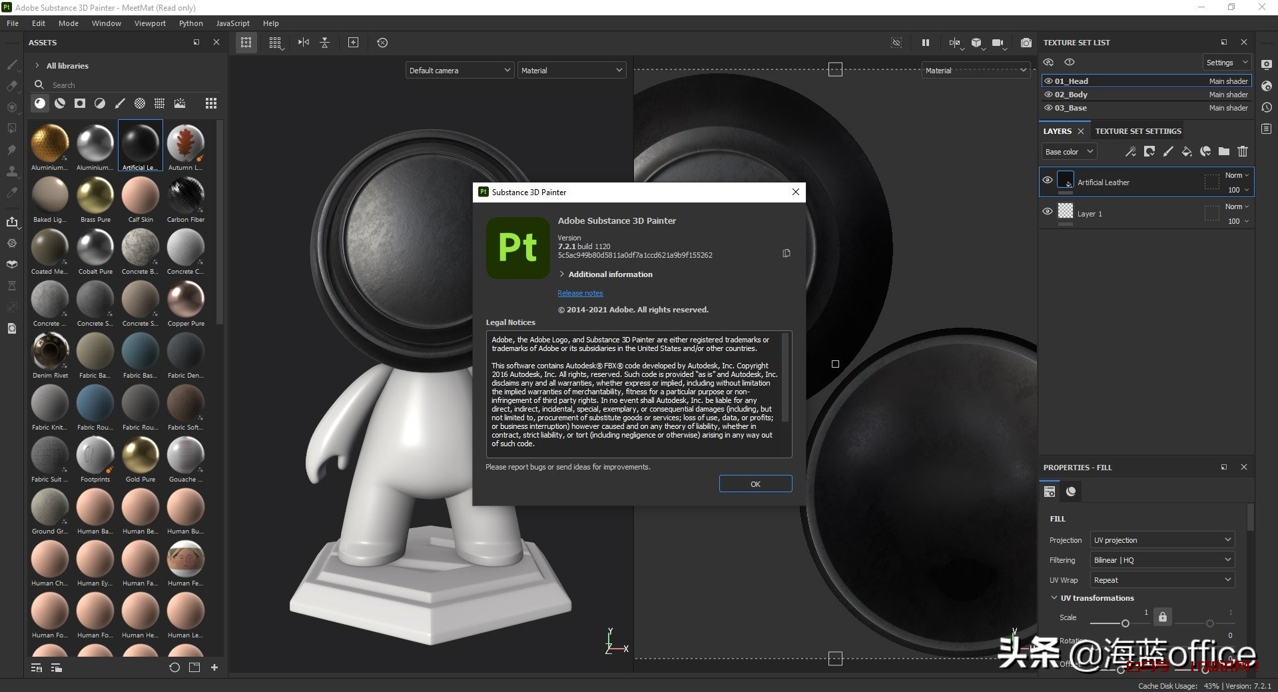Viewport: 1278px width, 692px height.
Task: Hide the Artificial Leather layer
Action: [x=1048, y=180]
